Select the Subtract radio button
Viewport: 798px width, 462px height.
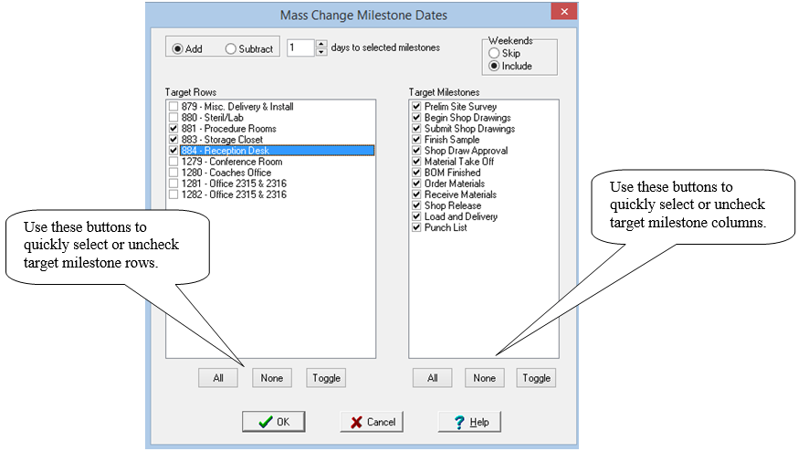click(231, 49)
